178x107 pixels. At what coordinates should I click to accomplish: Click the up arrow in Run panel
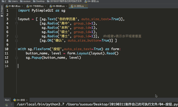click(11, 105)
